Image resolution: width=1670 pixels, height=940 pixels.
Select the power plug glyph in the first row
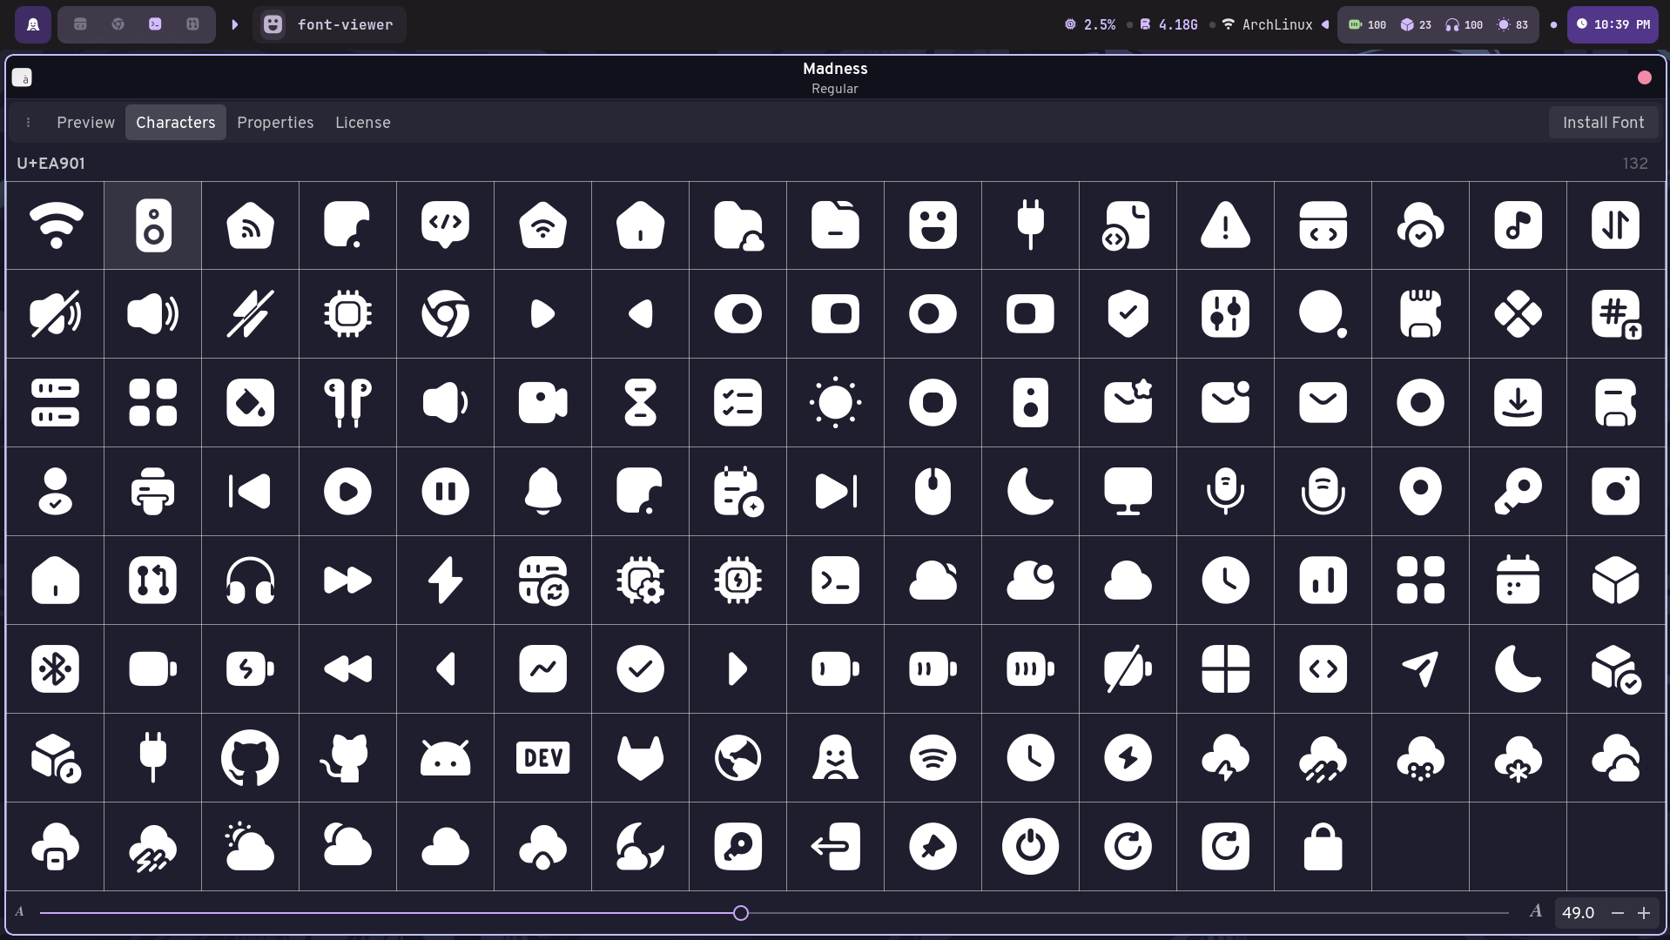click(1031, 225)
